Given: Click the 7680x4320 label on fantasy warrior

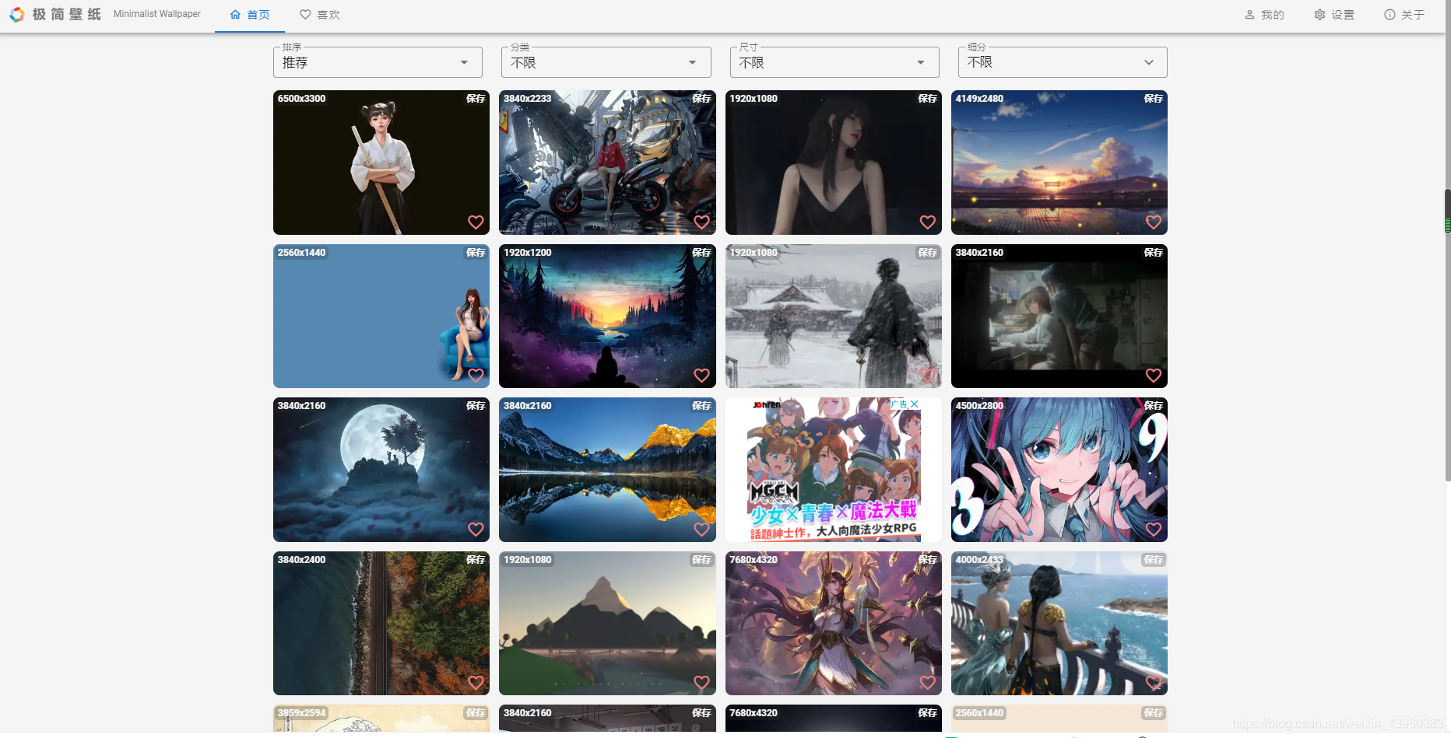Looking at the screenshot, I should pos(754,560).
